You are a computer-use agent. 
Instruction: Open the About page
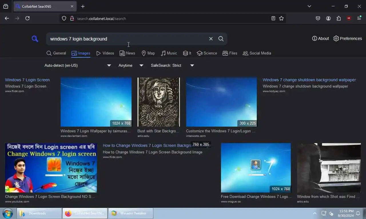tap(321, 38)
